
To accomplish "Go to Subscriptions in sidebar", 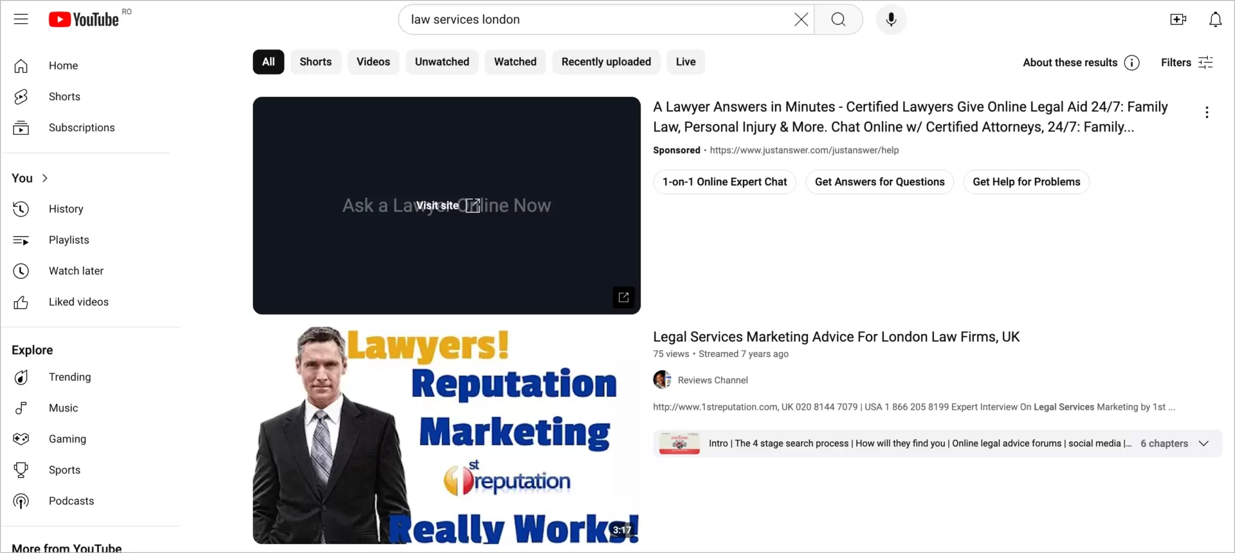I will click(82, 127).
